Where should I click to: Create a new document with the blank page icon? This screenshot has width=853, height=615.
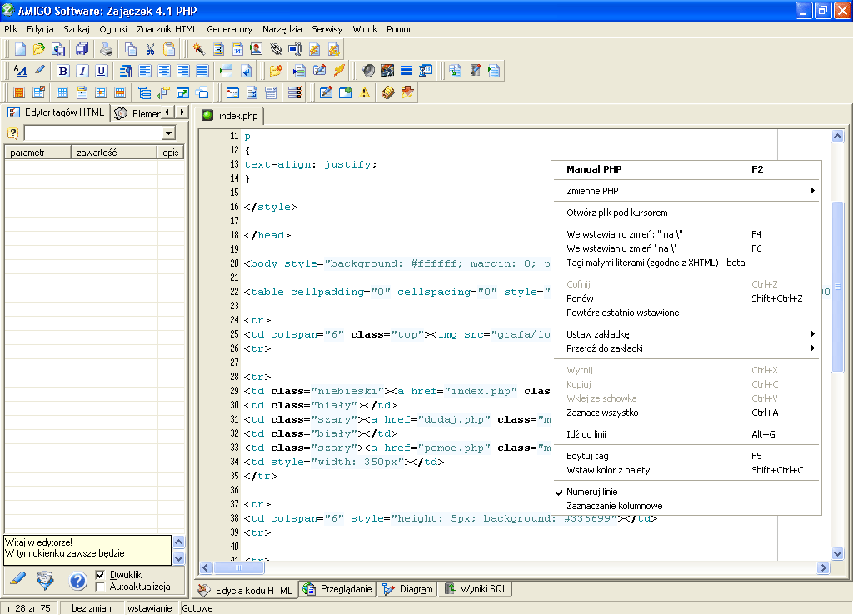pyautogui.click(x=20, y=49)
